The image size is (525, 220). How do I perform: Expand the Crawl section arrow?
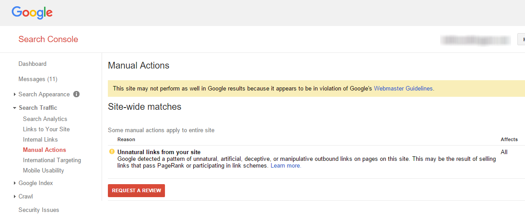(x=14, y=197)
